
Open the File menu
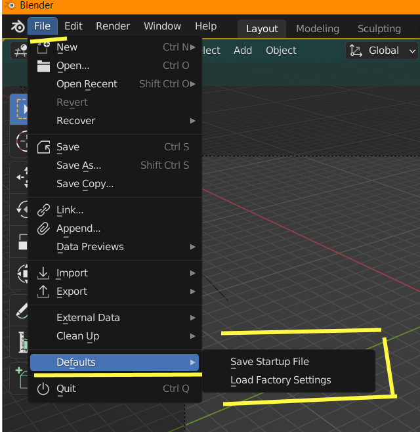click(x=43, y=26)
